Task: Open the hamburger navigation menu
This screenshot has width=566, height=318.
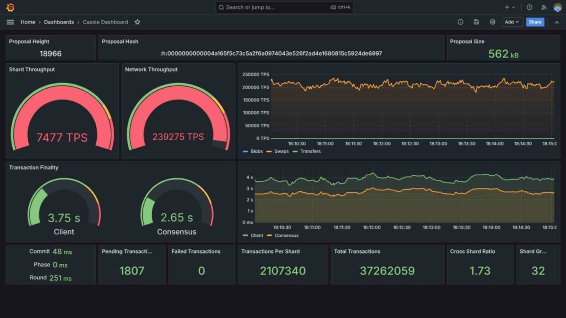Action: 10,22
